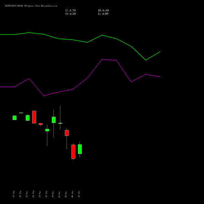Click the small green candle for 28 Sep
Viewport: 204px width, 204px height.
pos(47,130)
